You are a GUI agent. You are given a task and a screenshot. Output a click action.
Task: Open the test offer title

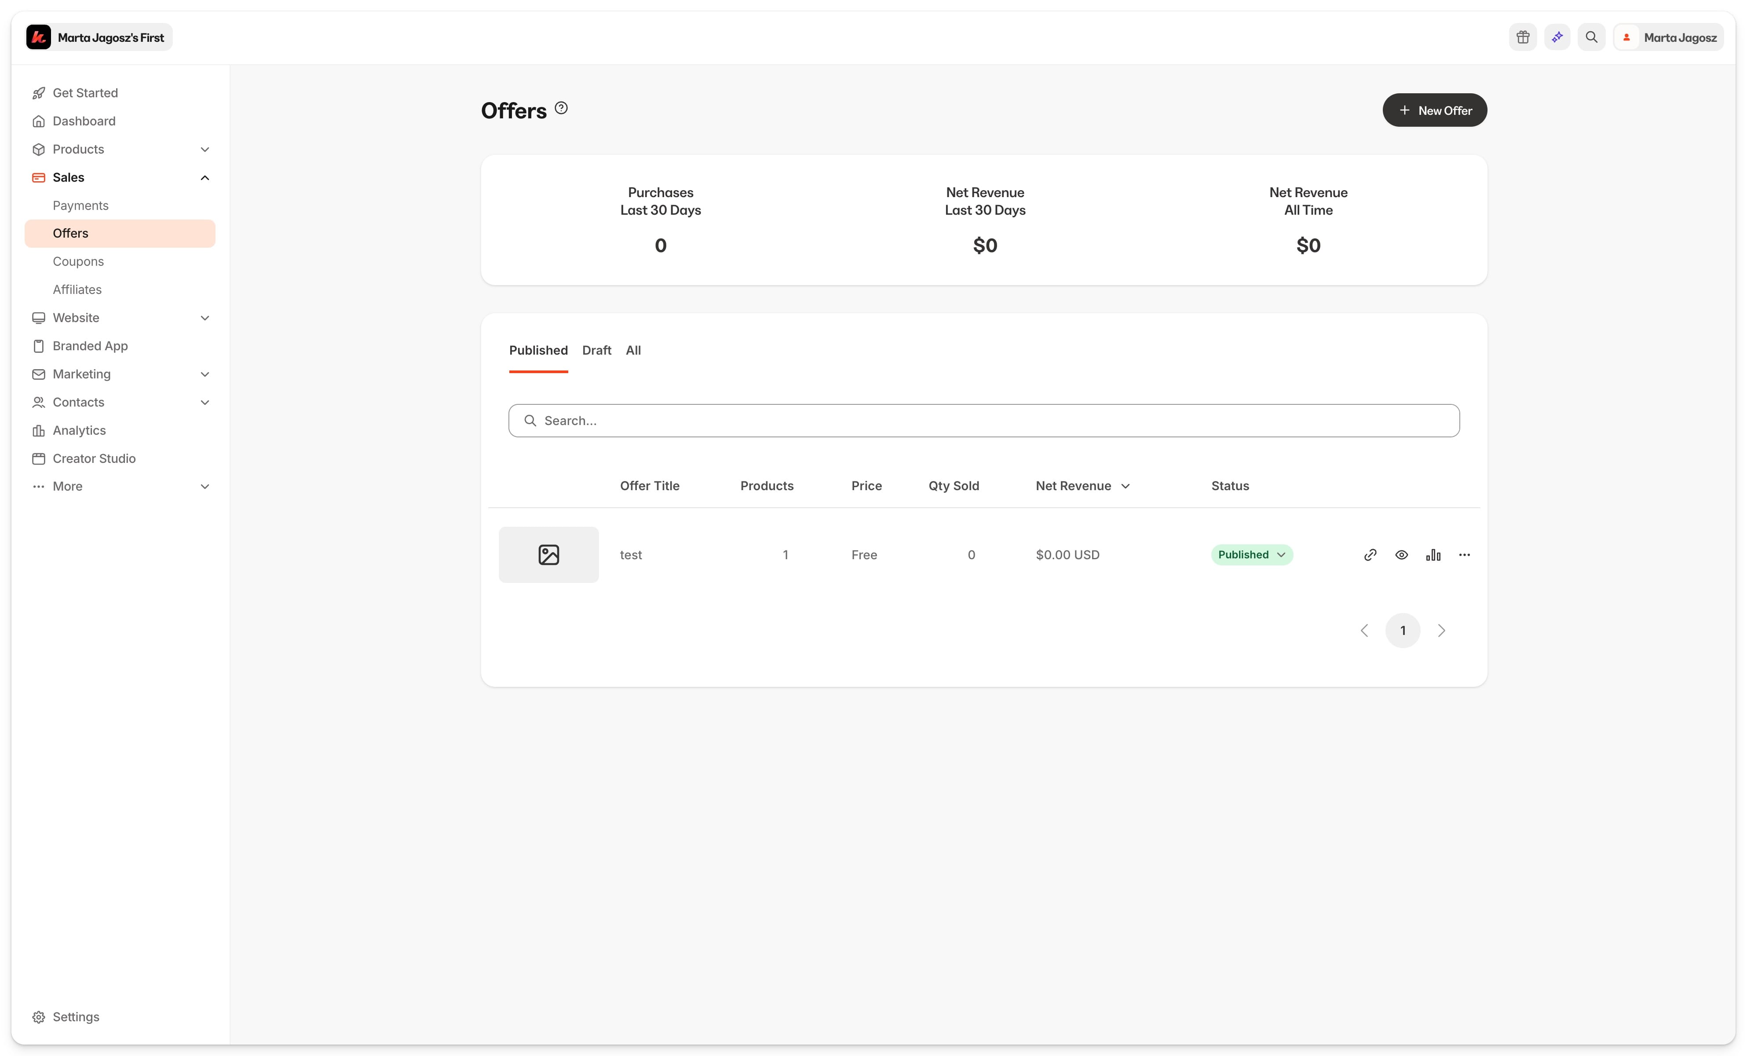tap(631, 554)
